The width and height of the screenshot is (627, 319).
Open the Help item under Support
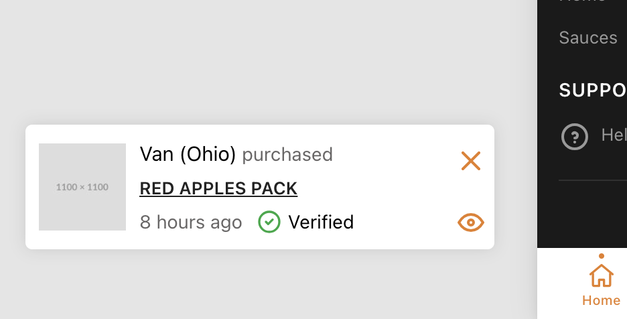pyautogui.click(x=613, y=135)
